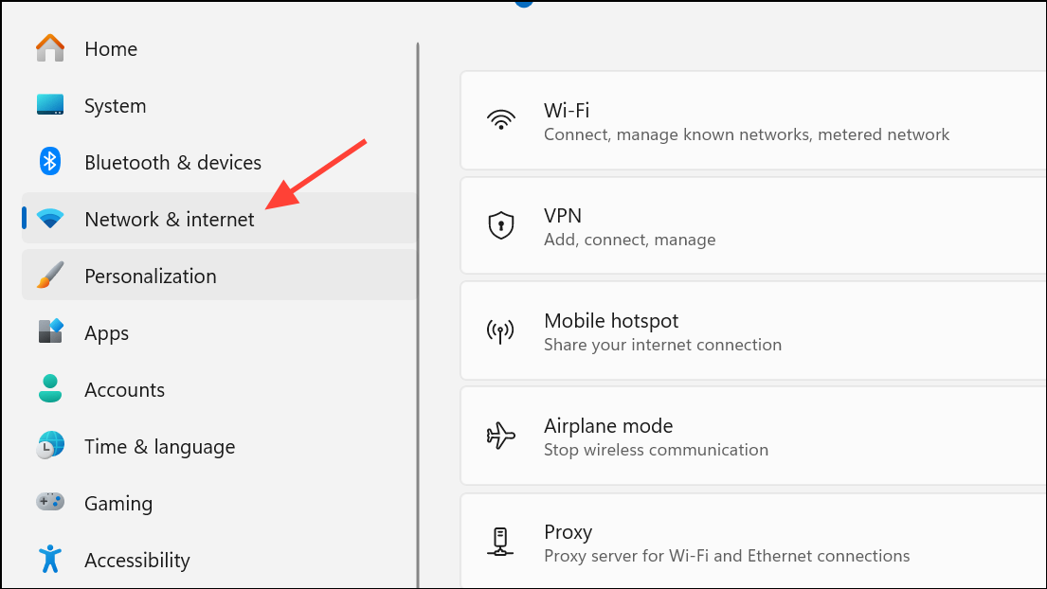
Task: Select the System monitor icon
Action: [50, 105]
